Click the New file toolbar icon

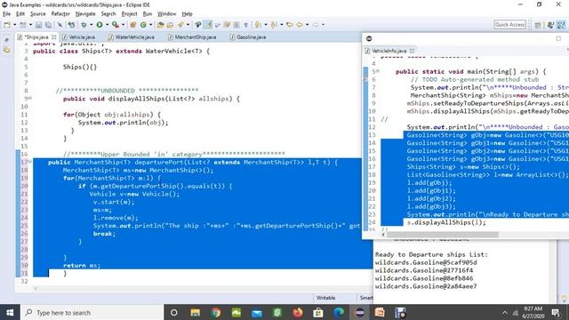(7, 25)
